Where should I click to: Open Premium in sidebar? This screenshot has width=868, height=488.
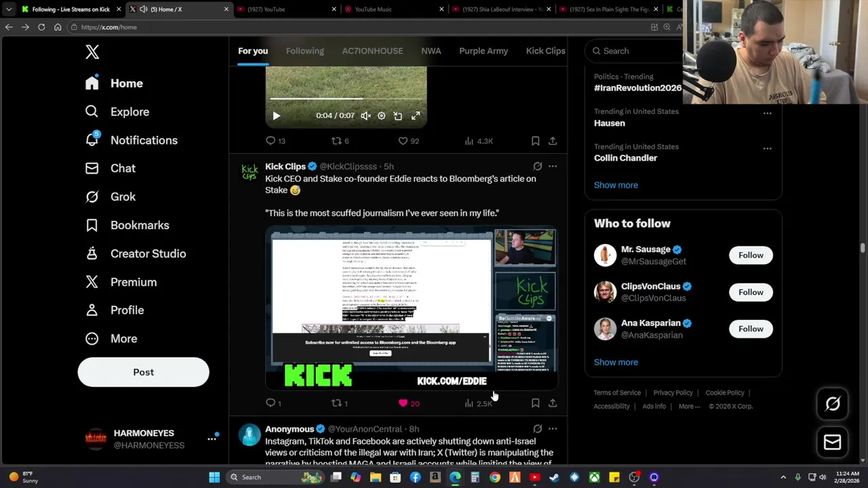pyautogui.click(x=121, y=282)
